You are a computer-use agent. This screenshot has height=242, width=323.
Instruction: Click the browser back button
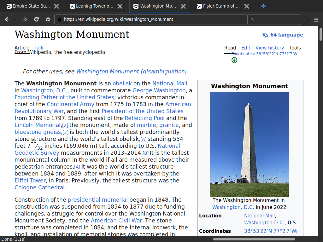pos(7,19)
